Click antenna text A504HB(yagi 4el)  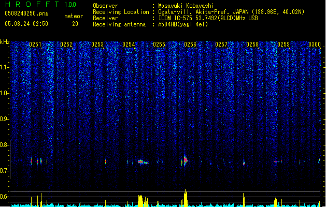point(183,24)
